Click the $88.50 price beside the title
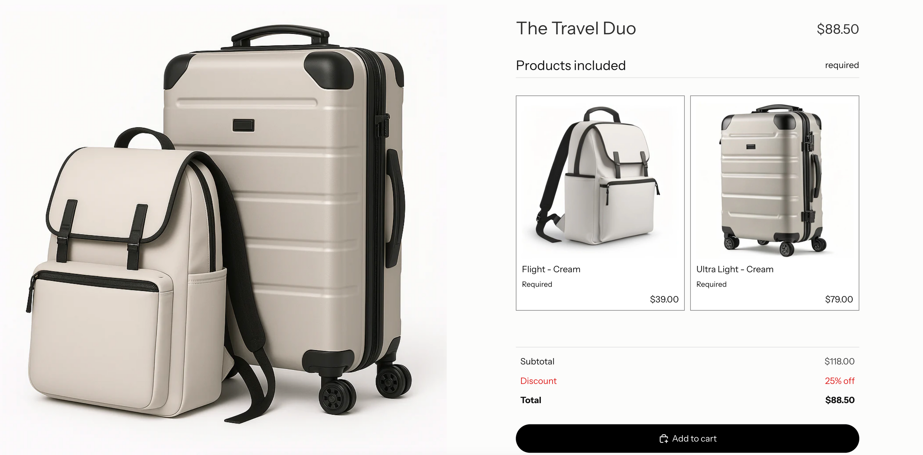Screen dimensions: 923x455 tap(838, 29)
